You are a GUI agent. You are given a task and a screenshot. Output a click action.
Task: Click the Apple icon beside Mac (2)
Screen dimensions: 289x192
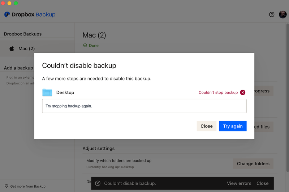pyautogui.click(x=12, y=48)
